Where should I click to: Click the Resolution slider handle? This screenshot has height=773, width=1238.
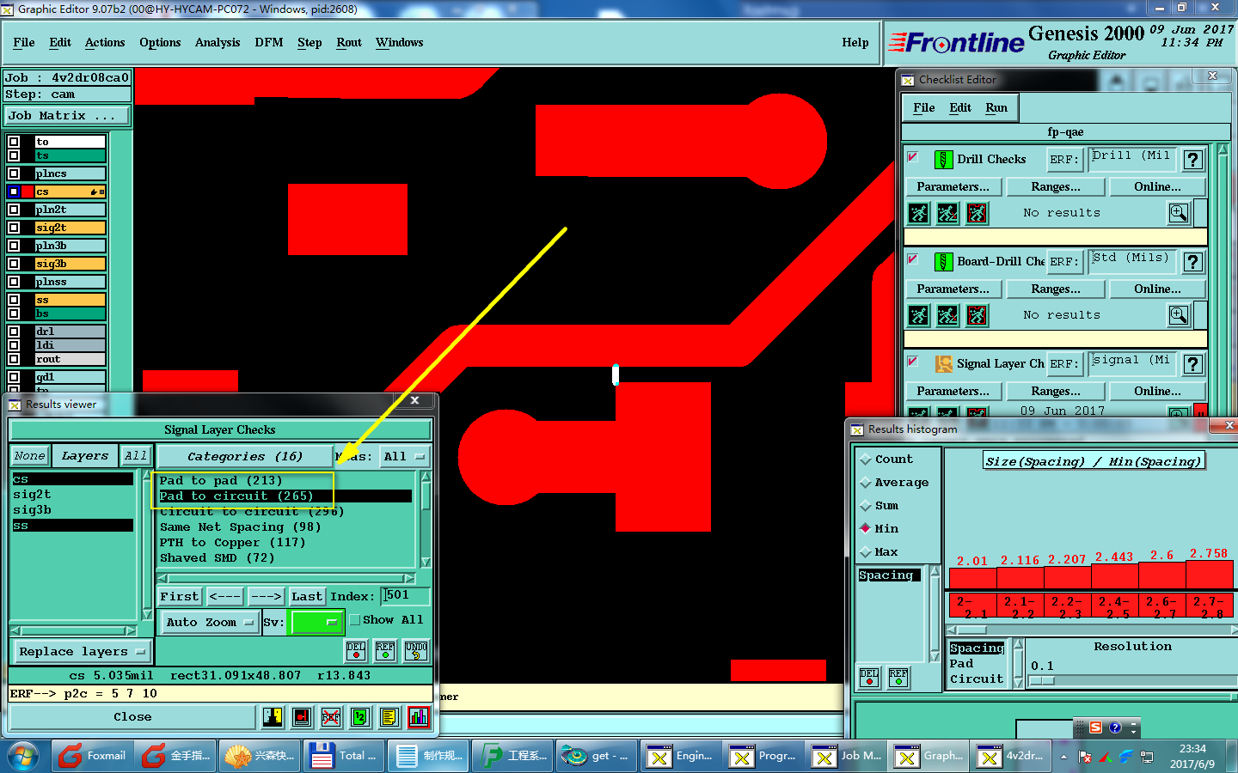click(1041, 680)
